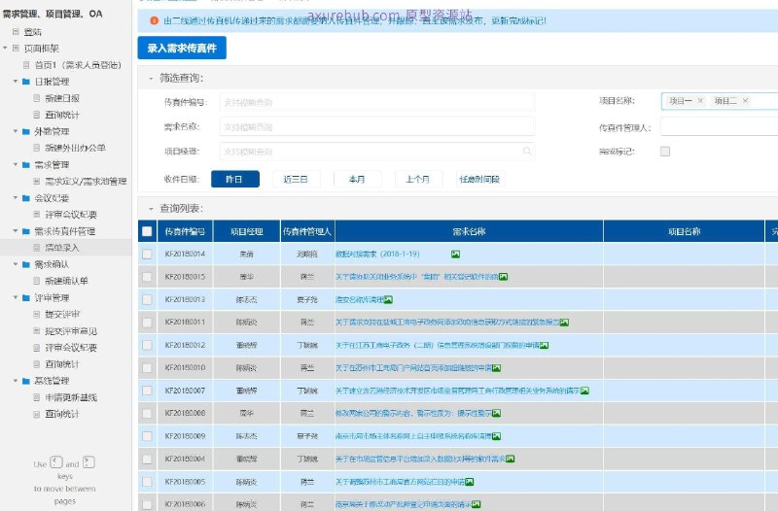
Task: Select the 任意时间段 date filter button
Action: coord(479,179)
